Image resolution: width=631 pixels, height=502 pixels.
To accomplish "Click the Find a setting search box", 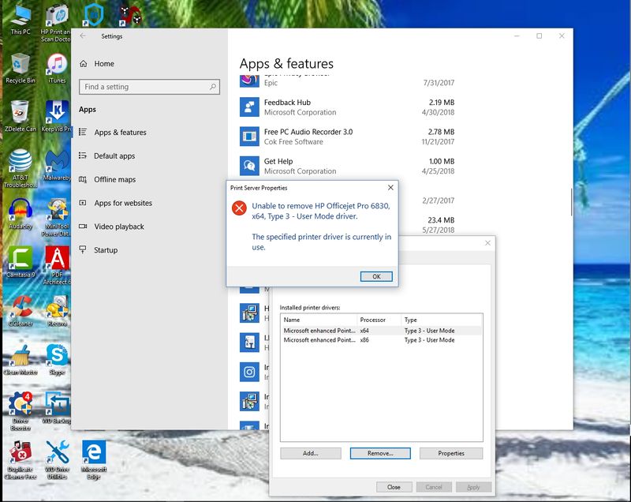I will (148, 87).
